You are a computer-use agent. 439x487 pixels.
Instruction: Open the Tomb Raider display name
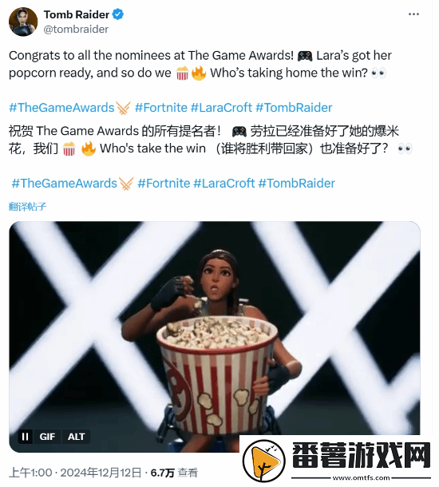point(77,14)
